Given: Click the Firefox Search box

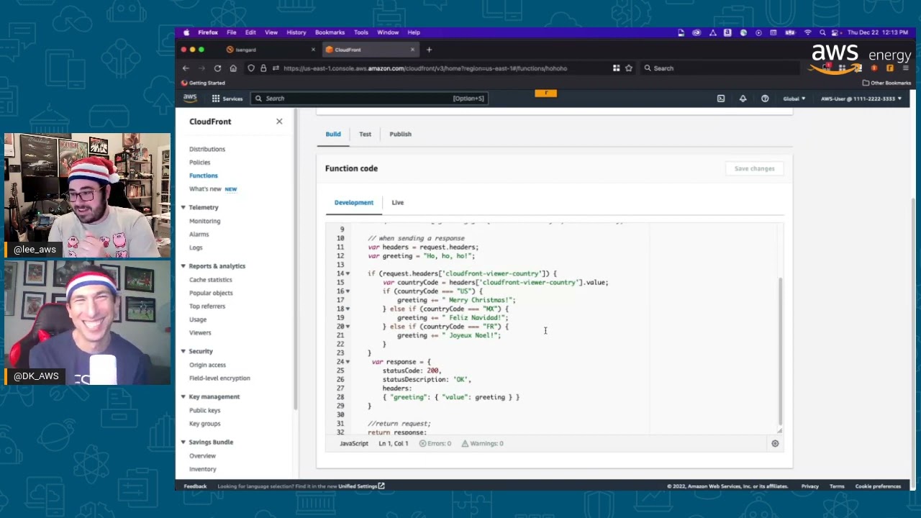Looking at the screenshot, I should click(x=720, y=68).
